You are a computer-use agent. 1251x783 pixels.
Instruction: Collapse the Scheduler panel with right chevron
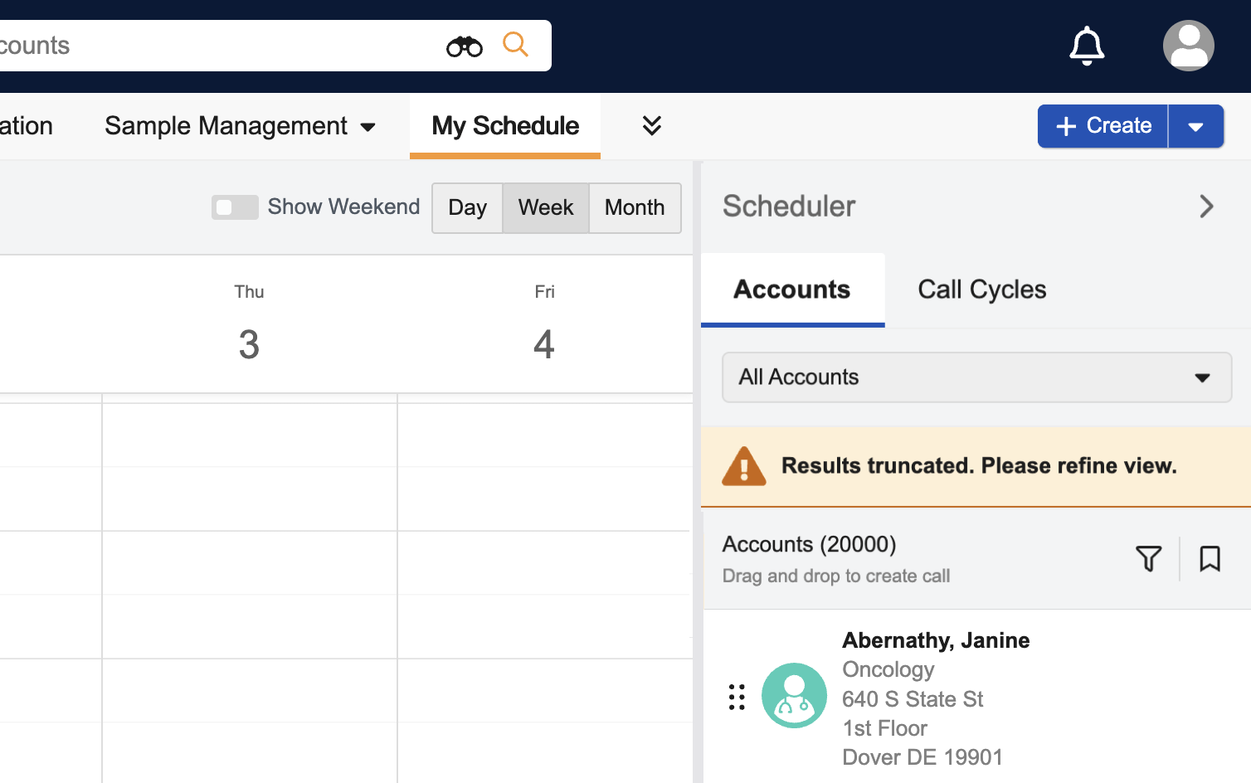(x=1206, y=207)
